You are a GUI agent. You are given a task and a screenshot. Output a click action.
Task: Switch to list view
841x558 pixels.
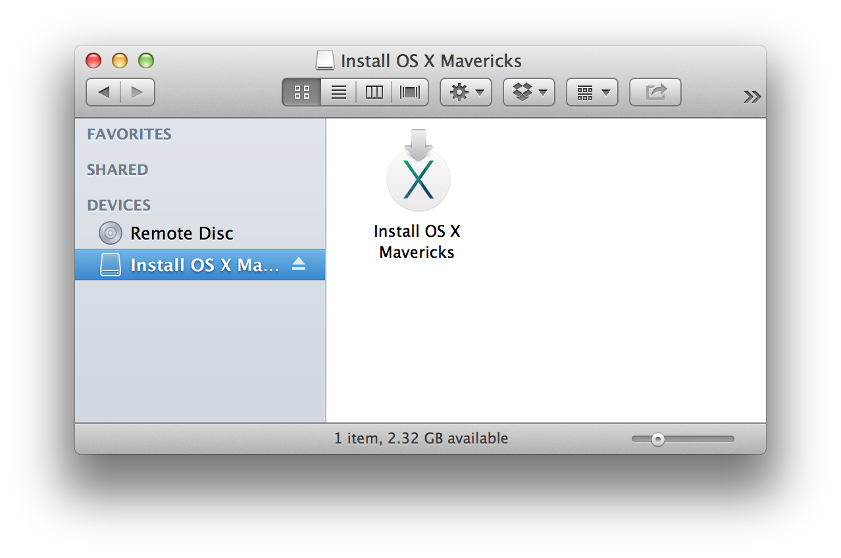click(x=338, y=92)
